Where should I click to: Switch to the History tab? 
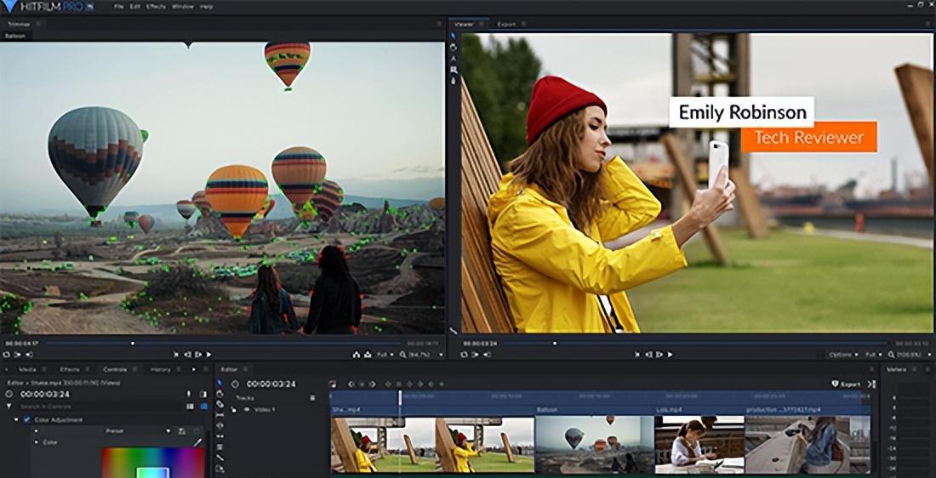(x=160, y=369)
